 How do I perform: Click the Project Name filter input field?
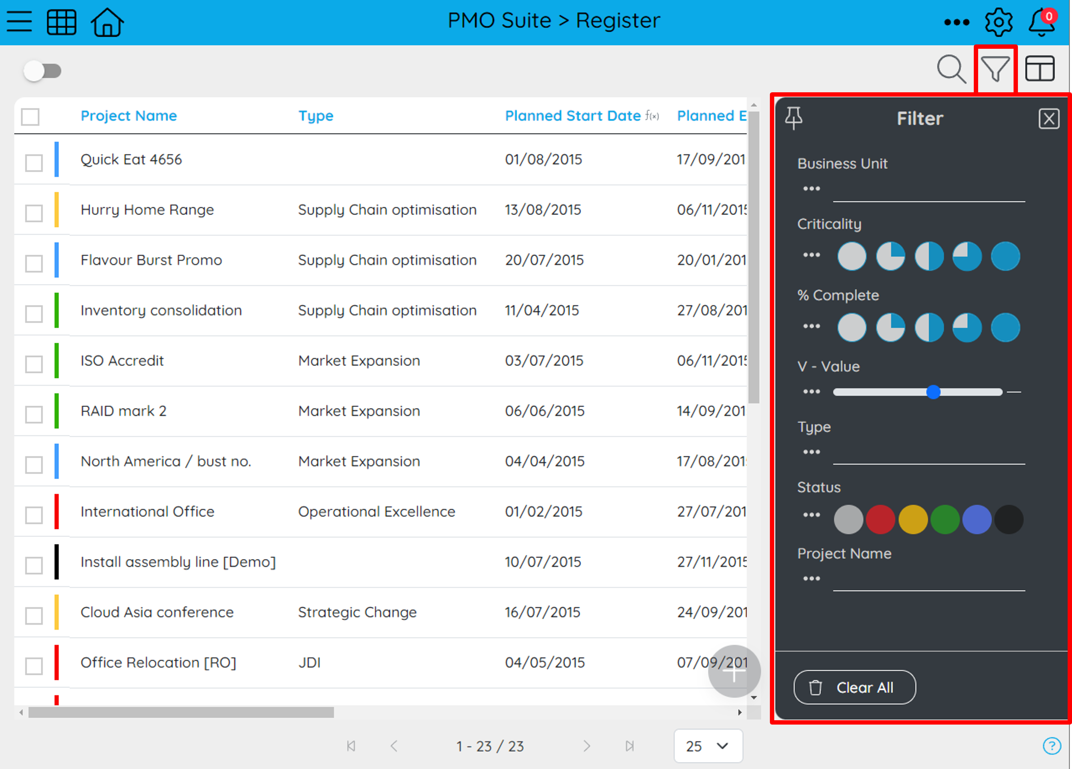[929, 579]
